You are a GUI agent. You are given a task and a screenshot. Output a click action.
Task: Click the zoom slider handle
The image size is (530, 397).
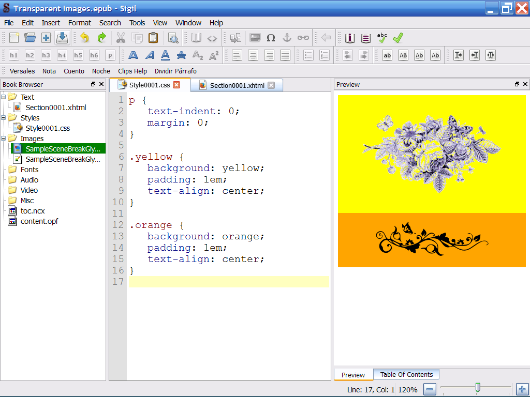click(478, 387)
